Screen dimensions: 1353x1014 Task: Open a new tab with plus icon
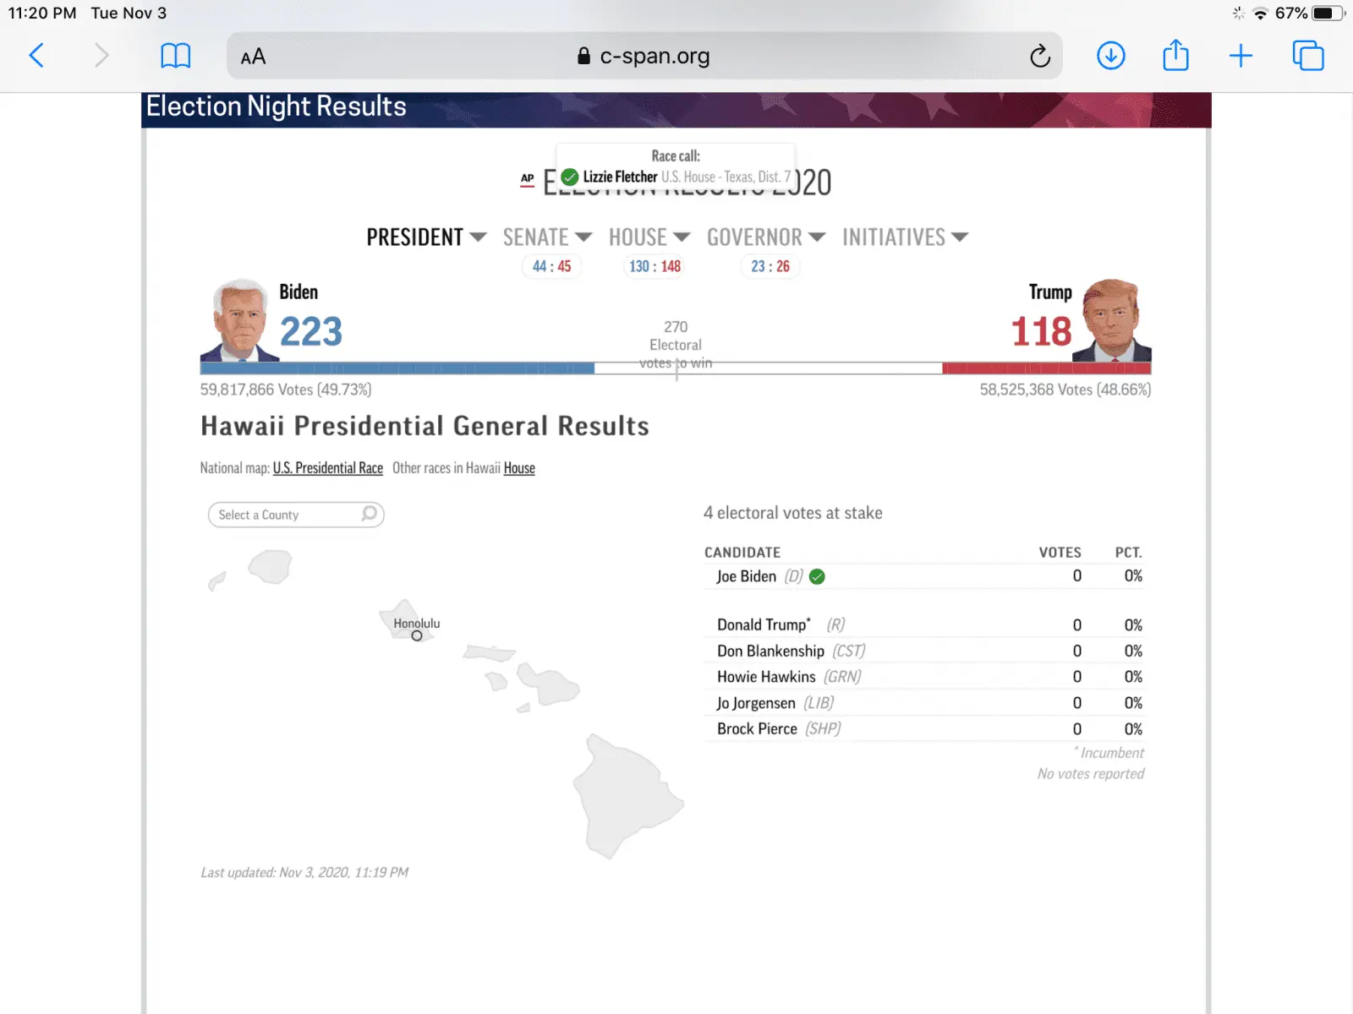(1241, 56)
